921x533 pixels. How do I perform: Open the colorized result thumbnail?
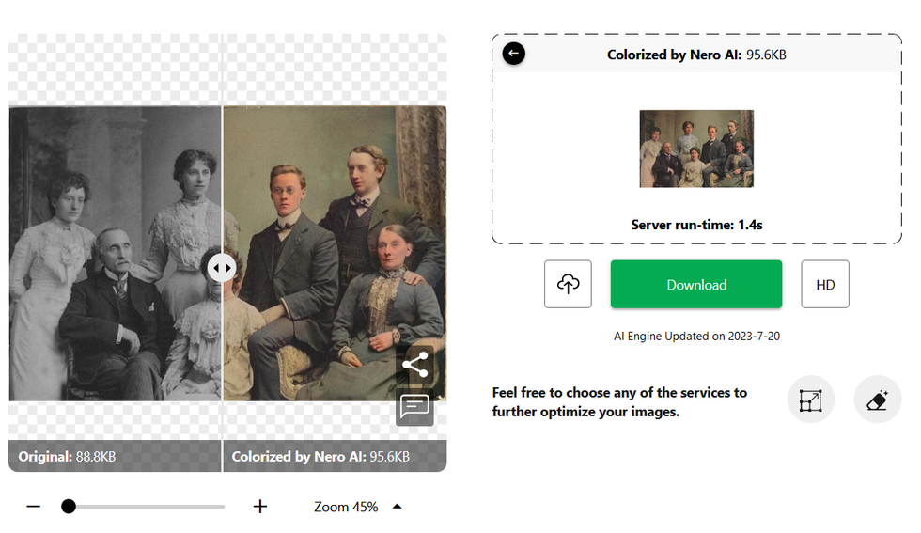click(x=696, y=149)
